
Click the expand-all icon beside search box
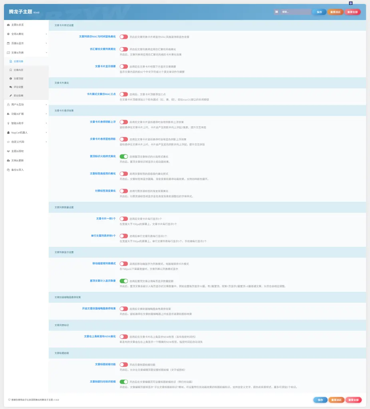[277, 12]
